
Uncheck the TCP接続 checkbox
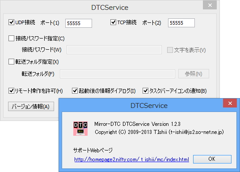tap(113, 22)
